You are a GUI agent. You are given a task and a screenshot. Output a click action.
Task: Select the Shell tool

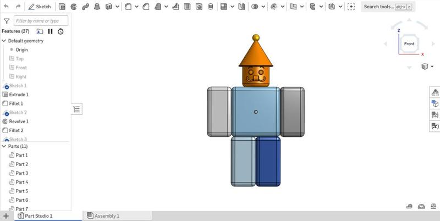187,7
